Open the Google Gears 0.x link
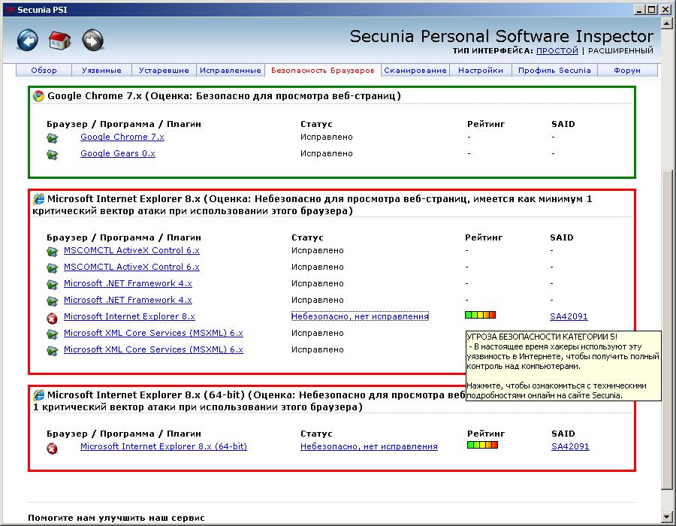The image size is (676, 526). click(x=118, y=153)
